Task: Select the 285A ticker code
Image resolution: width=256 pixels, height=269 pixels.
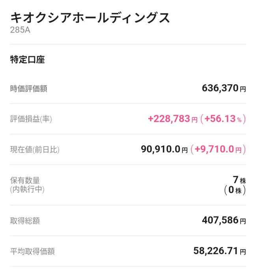Action: click(20, 30)
